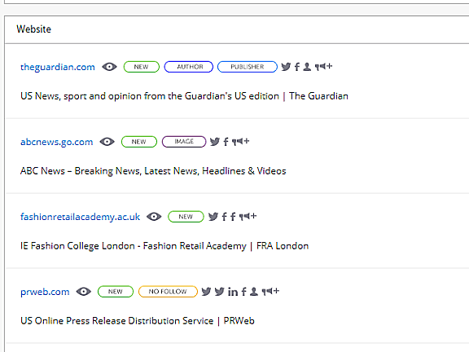
Task: Click megaphone plus icon for prweb.com
Action: point(270,291)
